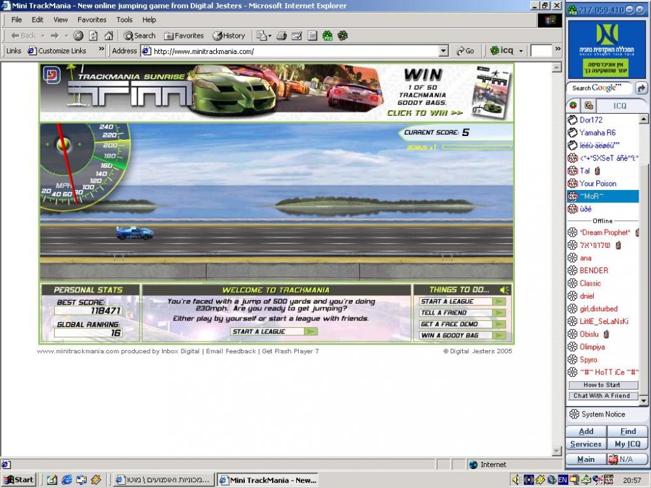Open the Tools menu
651x488 pixels.
pyautogui.click(x=124, y=20)
